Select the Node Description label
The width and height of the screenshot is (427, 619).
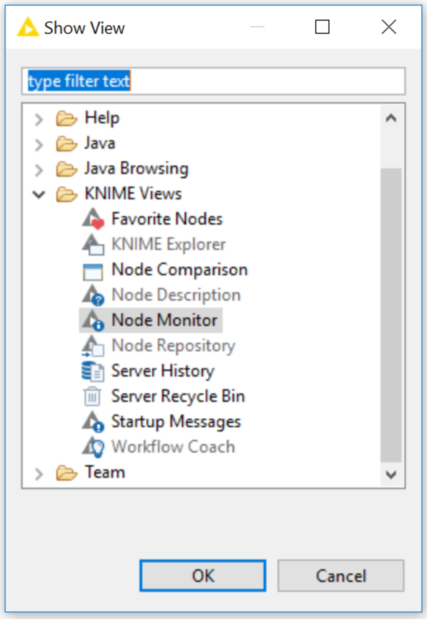[x=176, y=295]
